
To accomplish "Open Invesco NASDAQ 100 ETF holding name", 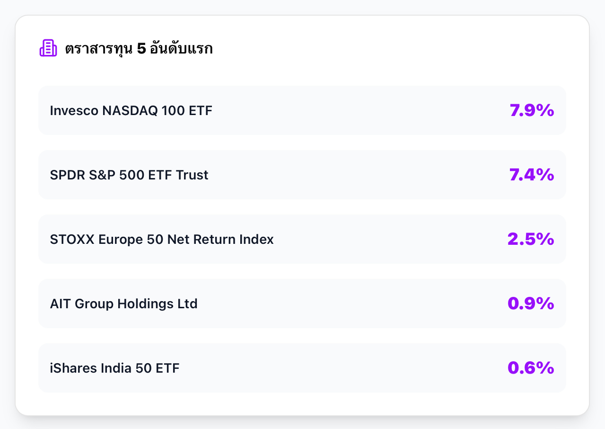I will point(131,111).
